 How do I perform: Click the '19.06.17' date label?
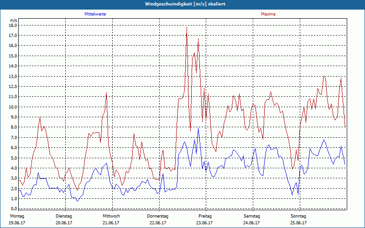[17, 223]
